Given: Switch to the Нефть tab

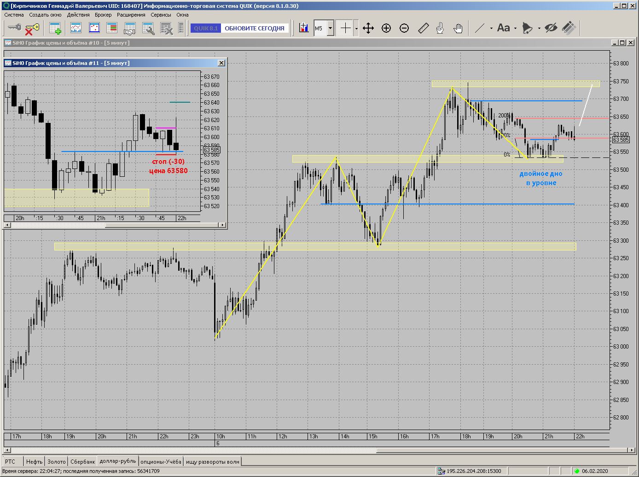Looking at the screenshot, I should pyautogui.click(x=34, y=461).
